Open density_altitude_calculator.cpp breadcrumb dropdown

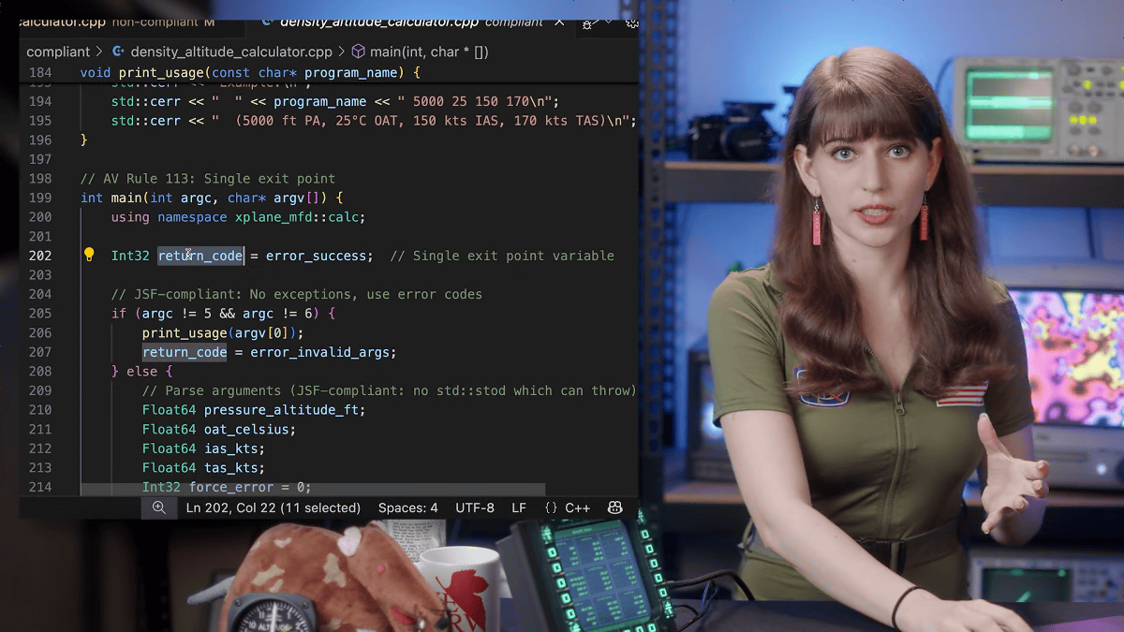pyautogui.click(x=231, y=52)
